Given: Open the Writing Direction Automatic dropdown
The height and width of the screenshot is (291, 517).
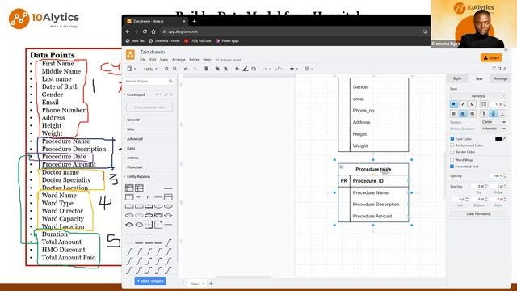Looking at the screenshot, I should click(x=494, y=129).
